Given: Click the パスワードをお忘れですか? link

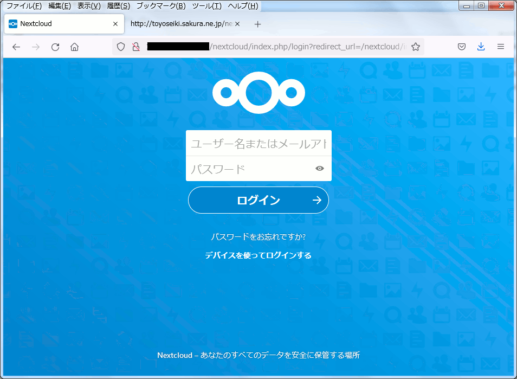Looking at the screenshot, I should [258, 237].
